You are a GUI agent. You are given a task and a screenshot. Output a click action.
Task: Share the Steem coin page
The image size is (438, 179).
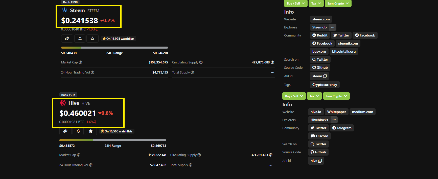pos(67,39)
